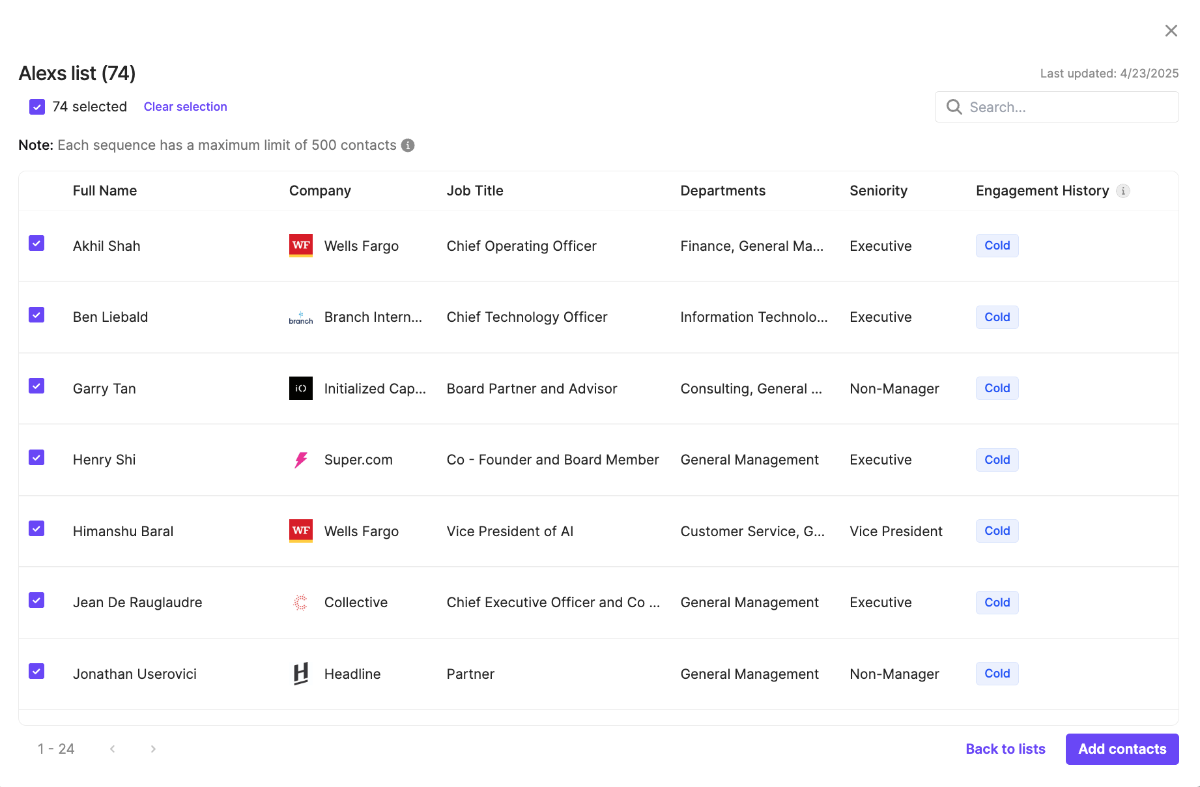Click the Cold badge for Himanshu Baral
Viewport: 1200px width, 787px height.
(x=997, y=531)
